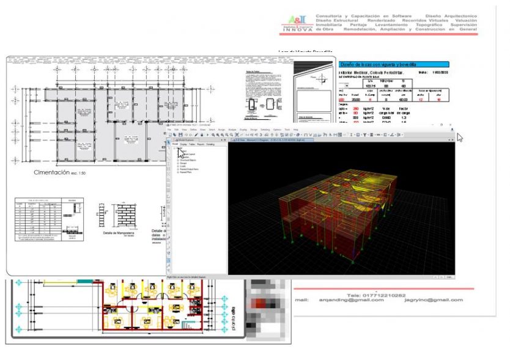Screen dimensions: 510x352
Task: Click the Model Explorer pin icon
Action: (221, 140)
